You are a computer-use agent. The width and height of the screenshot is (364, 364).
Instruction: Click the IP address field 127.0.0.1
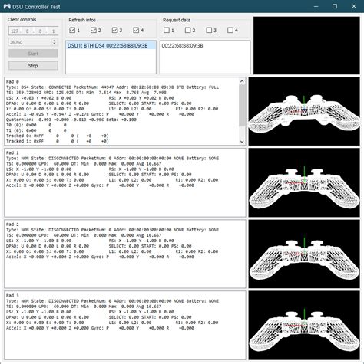[33, 31]
